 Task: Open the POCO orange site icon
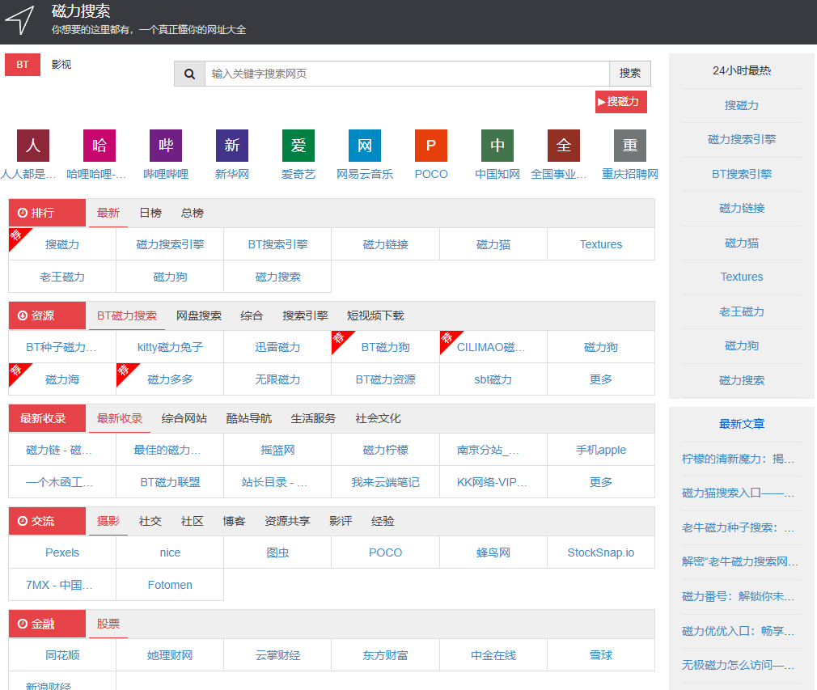point(431,146)
